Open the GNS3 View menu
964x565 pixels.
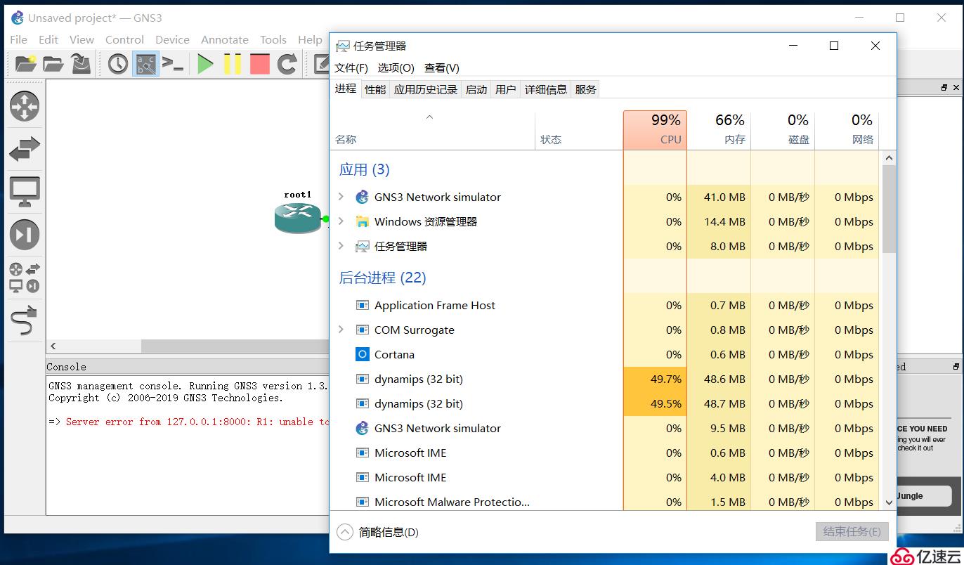[x=82, y=39]
